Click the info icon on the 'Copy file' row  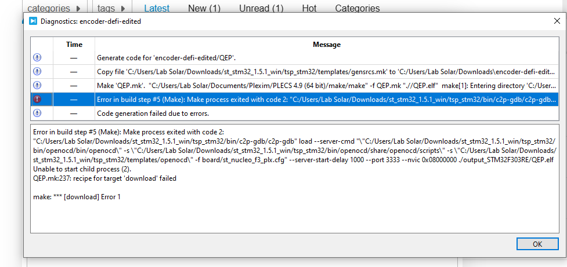pos(37,71)
